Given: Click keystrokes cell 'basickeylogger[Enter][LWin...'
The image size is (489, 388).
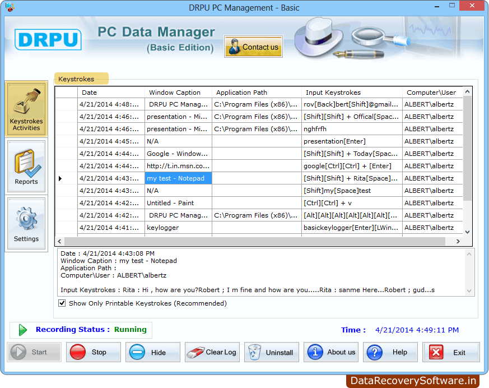Looking at the screenshot, I should [352, 228].
